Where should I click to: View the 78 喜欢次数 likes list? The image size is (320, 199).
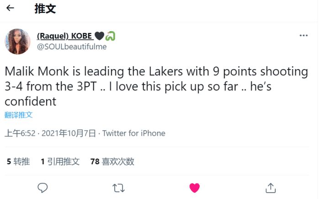(x=112, y=161)
